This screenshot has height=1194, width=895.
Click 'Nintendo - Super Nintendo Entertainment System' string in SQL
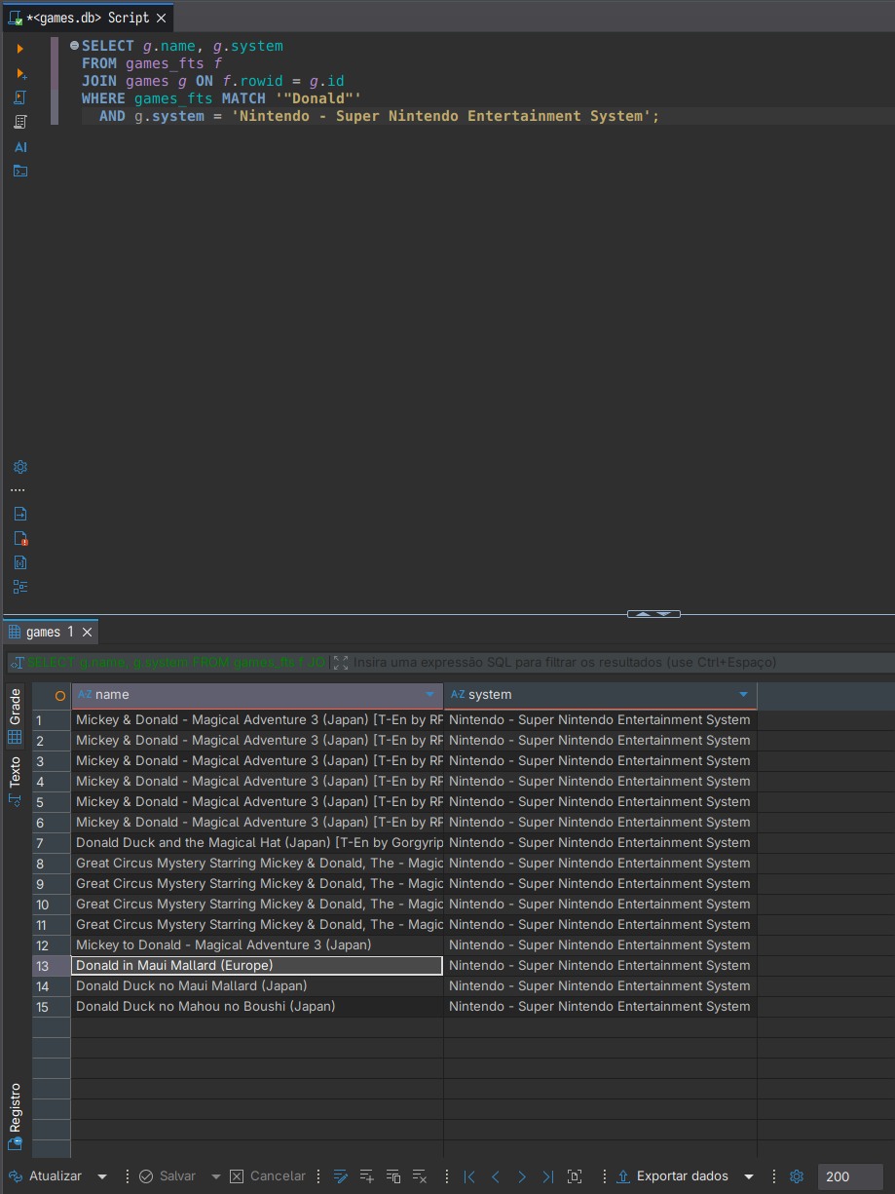(441, 116)
